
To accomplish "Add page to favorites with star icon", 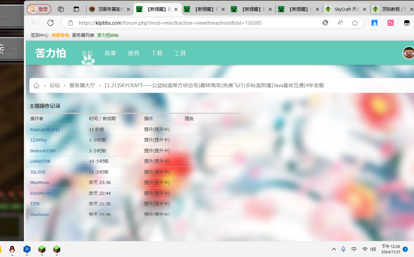I will tap(355, 23).
